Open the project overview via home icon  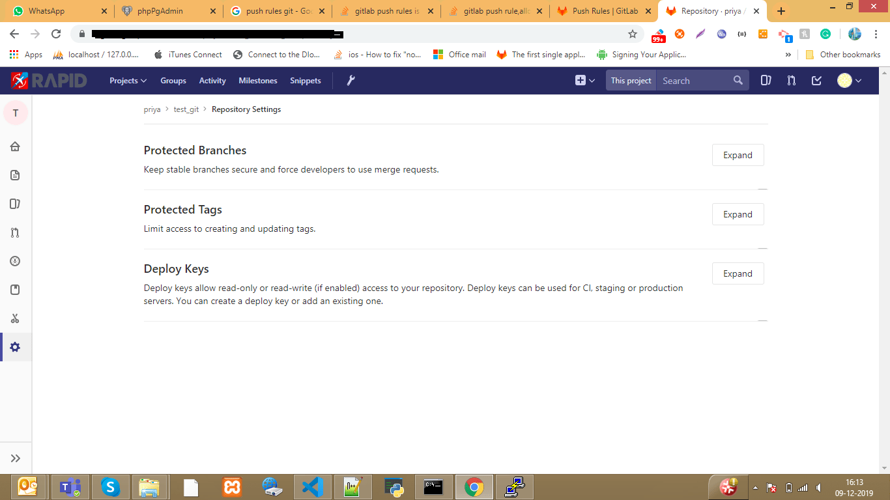point(15,146)
